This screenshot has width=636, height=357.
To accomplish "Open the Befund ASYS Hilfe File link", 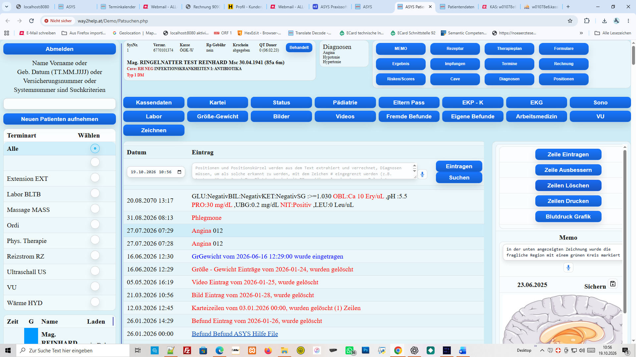I will 235,334.
